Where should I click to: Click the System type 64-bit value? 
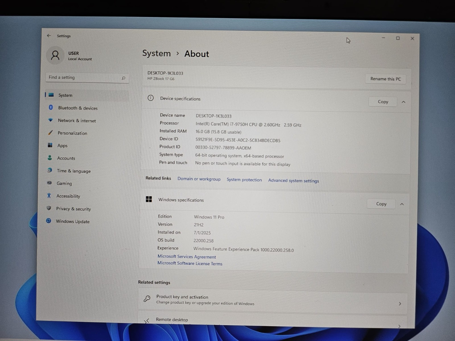tap(239, 156)
